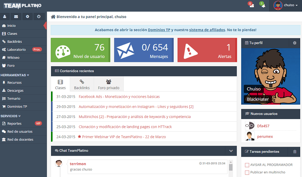Open new user perumex profile
Image resolution: width=302 pixels, height=177 pixels.
pos(265,136)
